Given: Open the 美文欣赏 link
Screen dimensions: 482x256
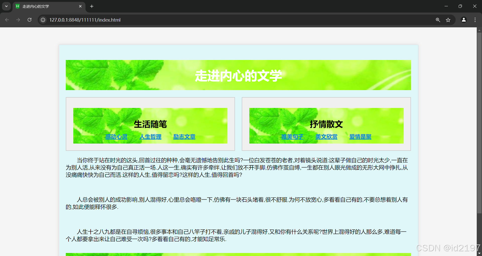Looking at the screenshot, I should click(x=326, y=137).
